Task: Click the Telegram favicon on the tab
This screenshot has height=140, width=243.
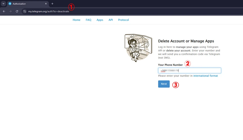Action: 10,4
